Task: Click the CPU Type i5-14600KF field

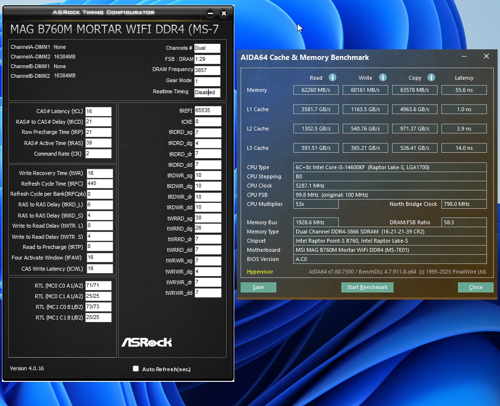Action: pyautogui.click(x=390, y=167)
